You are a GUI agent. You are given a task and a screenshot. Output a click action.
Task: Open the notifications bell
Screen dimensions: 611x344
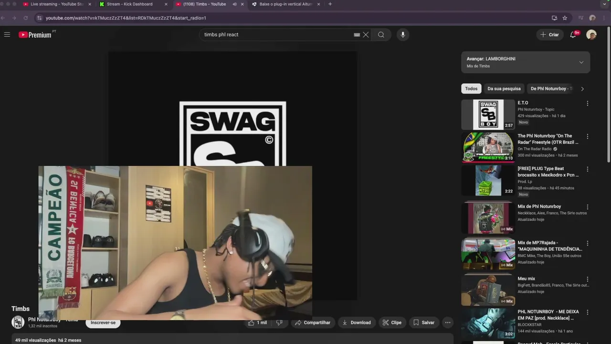pyautogui.click(x=574, y=34)
